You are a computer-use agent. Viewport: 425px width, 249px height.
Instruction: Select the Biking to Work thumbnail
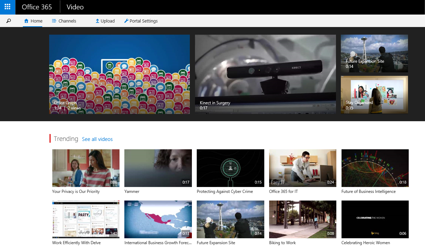click(x=302, y=219)
